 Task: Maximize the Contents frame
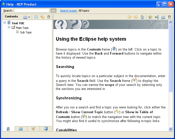click(49, 17)
